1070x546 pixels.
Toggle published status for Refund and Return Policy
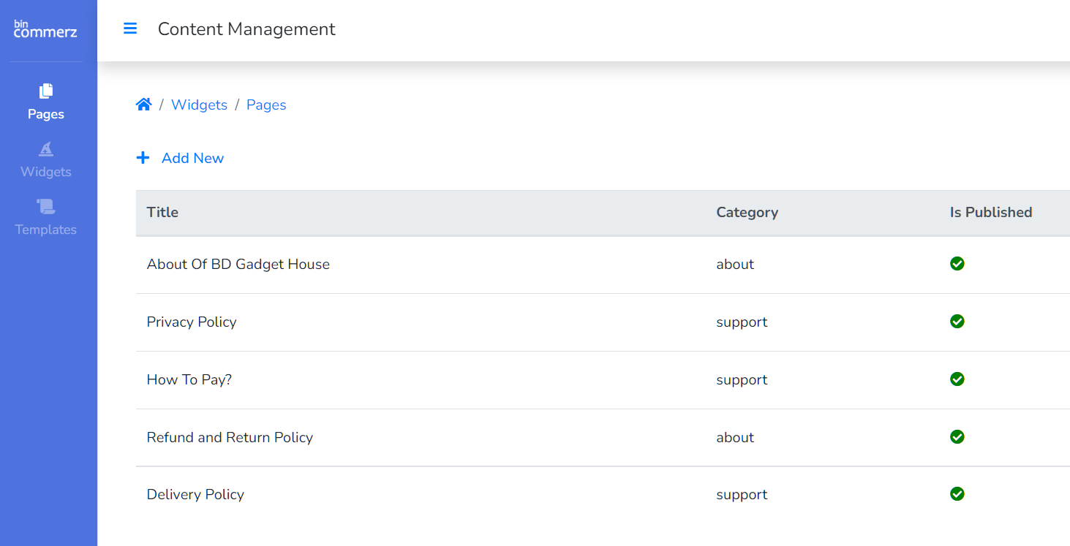click(957, 437)
